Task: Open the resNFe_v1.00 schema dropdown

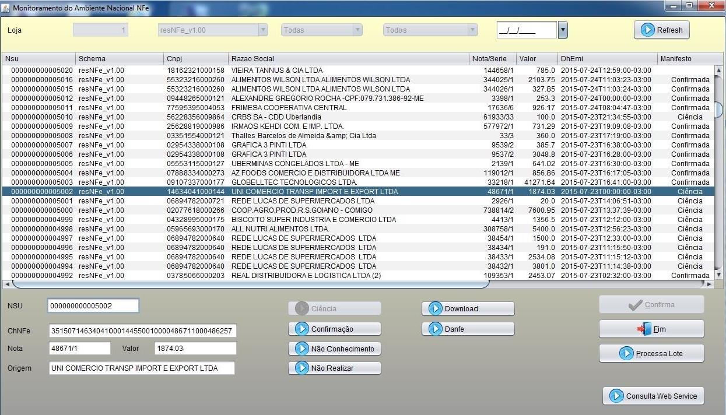Action: pyautogui.click(x=213, y=30)
